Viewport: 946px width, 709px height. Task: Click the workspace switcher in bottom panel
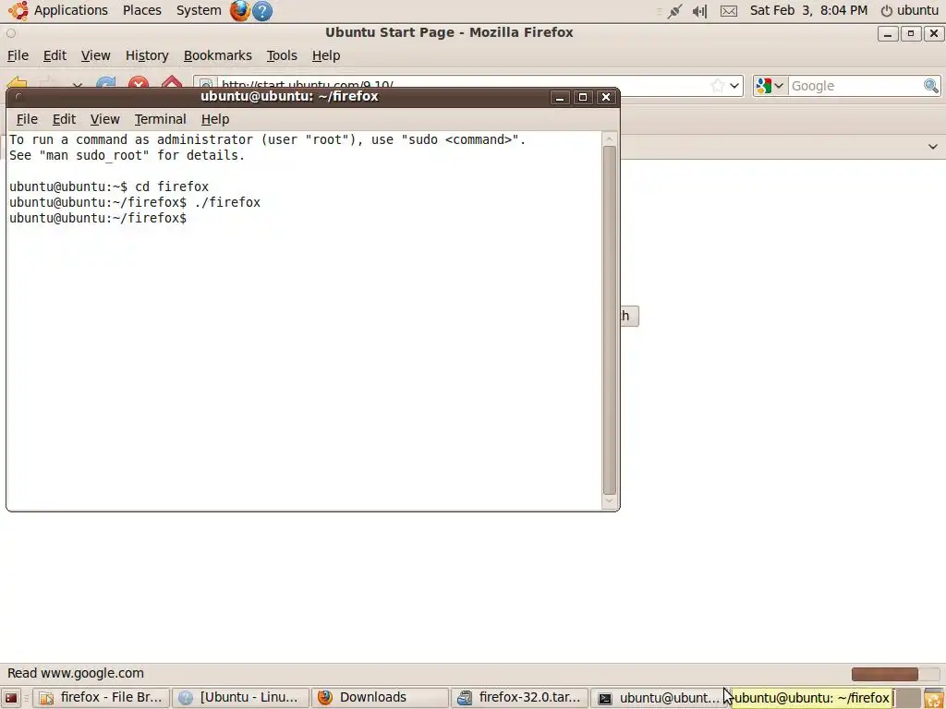[907, 698]
